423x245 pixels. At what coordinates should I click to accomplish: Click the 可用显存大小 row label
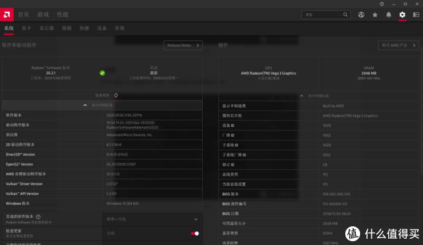click(x=234, y=223)
